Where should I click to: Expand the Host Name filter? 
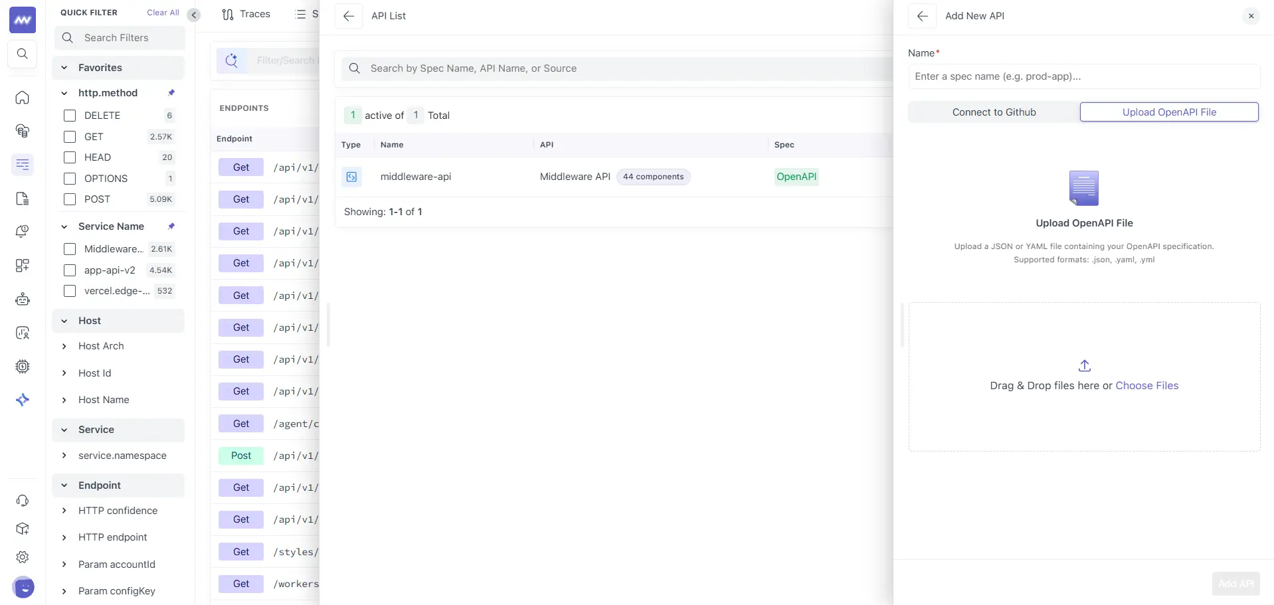coord(64,400)
